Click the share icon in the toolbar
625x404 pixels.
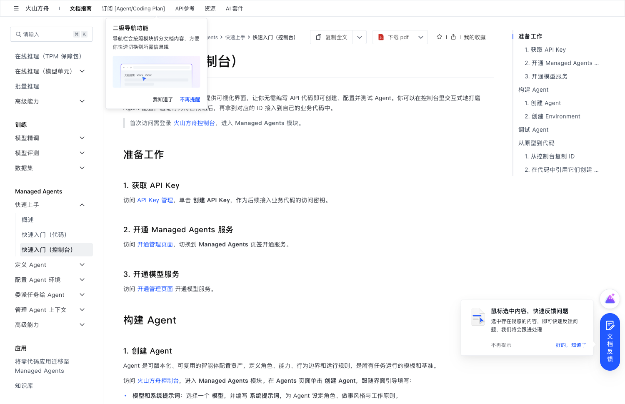point(453,37)
